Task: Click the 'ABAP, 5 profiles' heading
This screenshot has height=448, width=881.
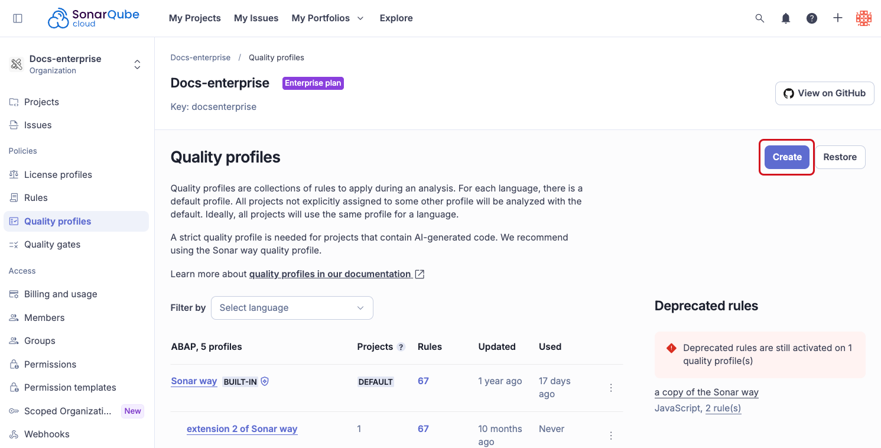Action: pos(206,347)
